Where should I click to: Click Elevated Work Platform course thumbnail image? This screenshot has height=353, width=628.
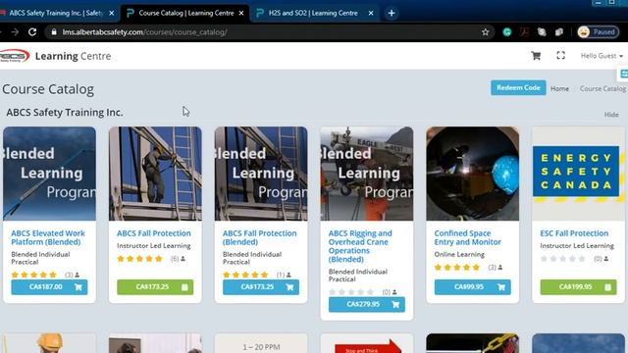[49, 174]
